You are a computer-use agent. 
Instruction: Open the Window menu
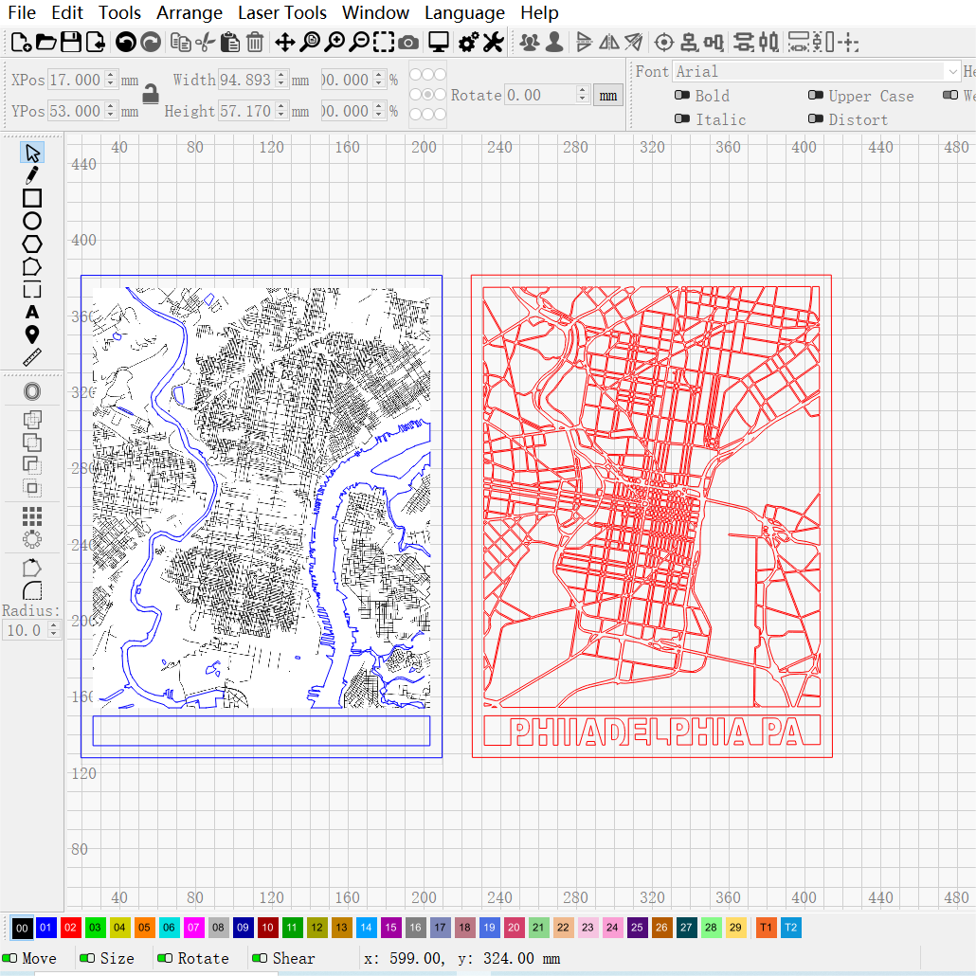(375, 12)
